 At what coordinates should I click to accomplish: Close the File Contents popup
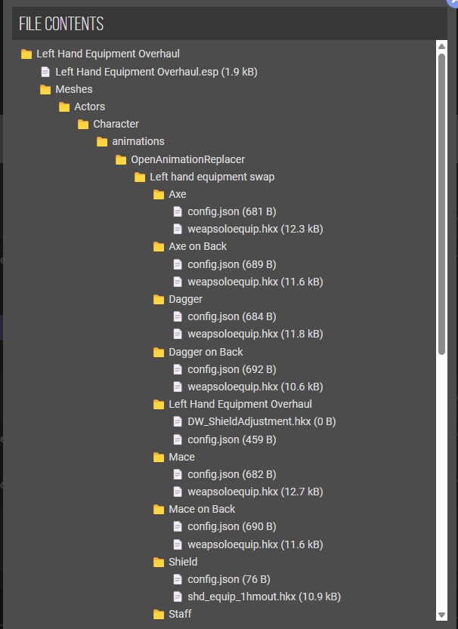click(x=453, y=2)
